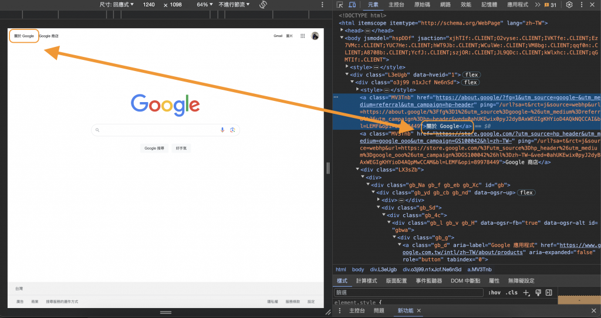Image resolution: width=601 pixels, height=318 pixels.
Task: Open the drawer kebab menu beside 主控台
Action: 340,311
